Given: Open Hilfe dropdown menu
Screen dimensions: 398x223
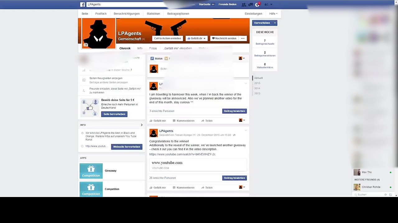Looking at the screenshot, I should 273,14.
